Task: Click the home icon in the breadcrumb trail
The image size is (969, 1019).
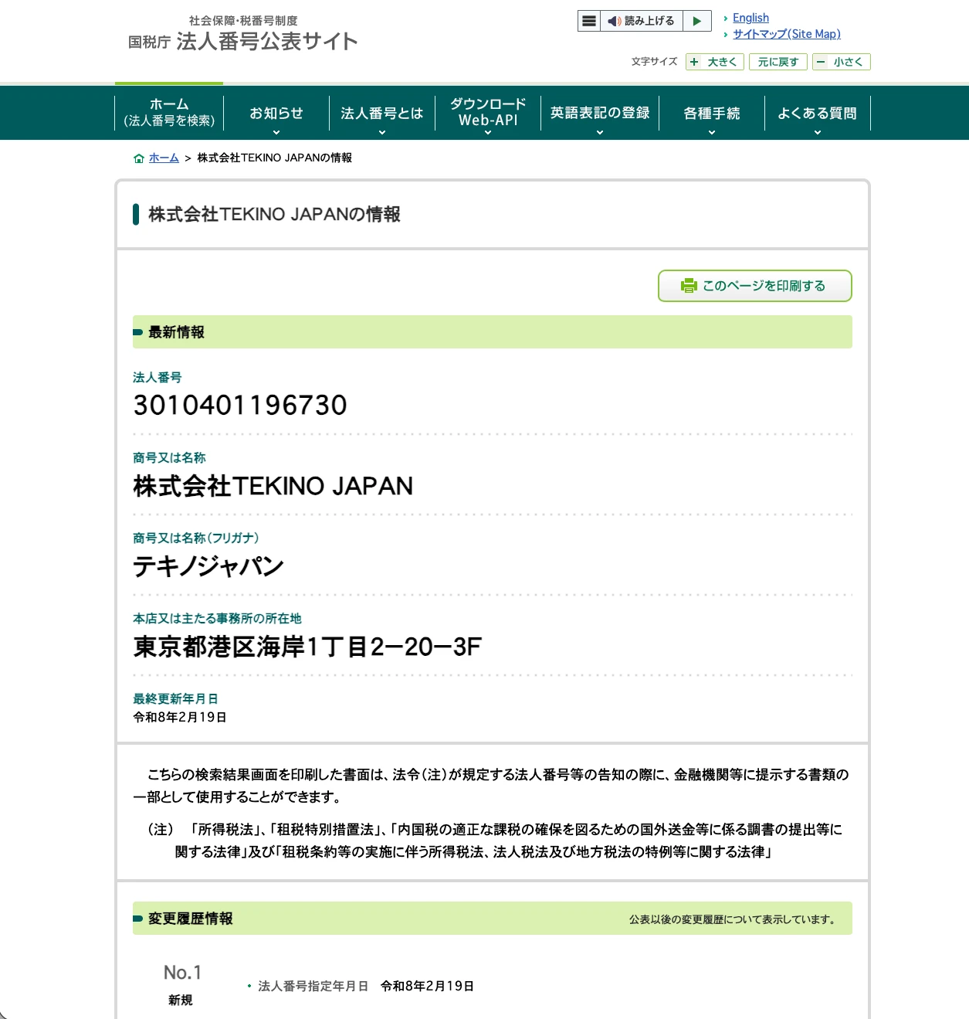Action: (x=139, y=158)
